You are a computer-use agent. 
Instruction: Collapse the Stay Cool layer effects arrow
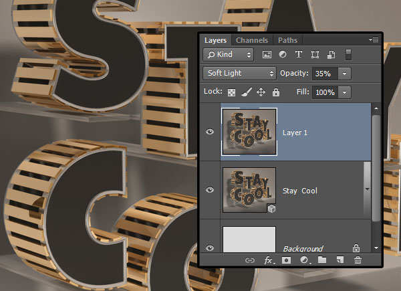367,189
